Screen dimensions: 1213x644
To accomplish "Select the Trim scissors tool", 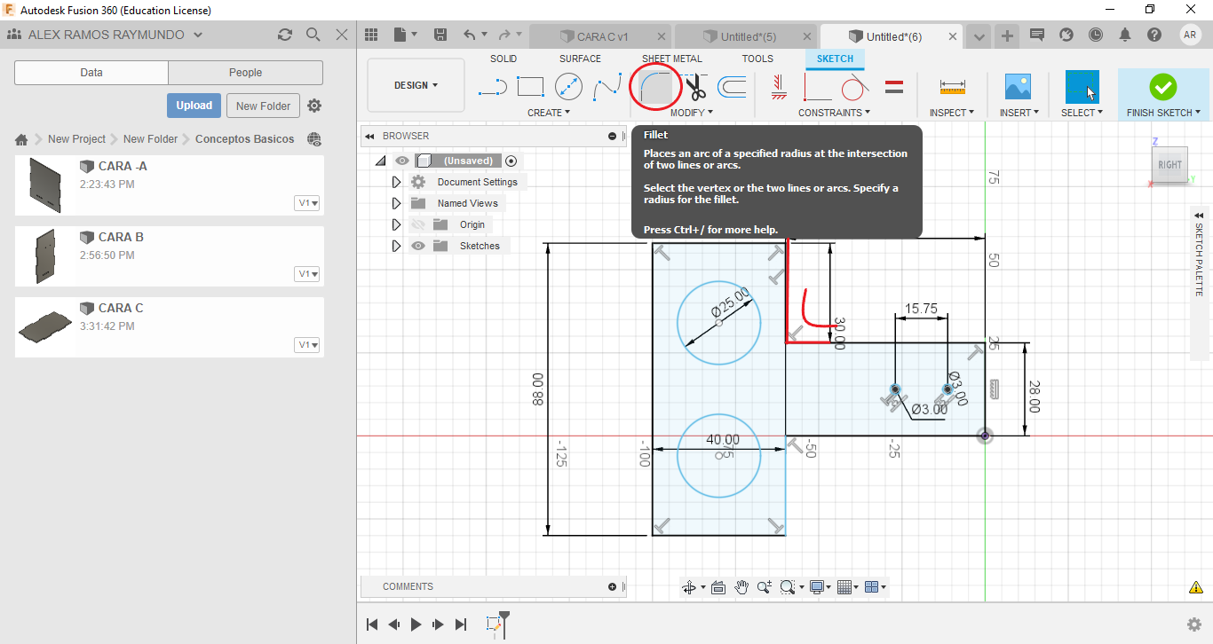I will (695, 87).
